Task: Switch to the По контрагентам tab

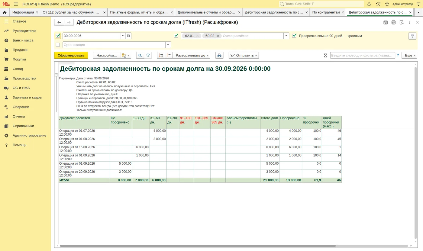Action: coord(326,12)
